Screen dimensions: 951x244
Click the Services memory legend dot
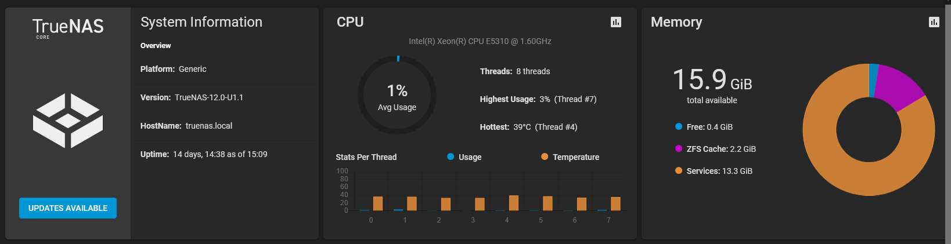click(679, 170)
